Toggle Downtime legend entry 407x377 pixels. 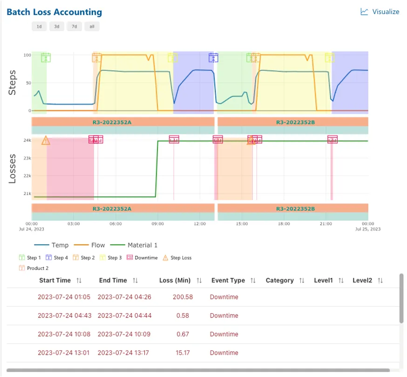(142, 258)
